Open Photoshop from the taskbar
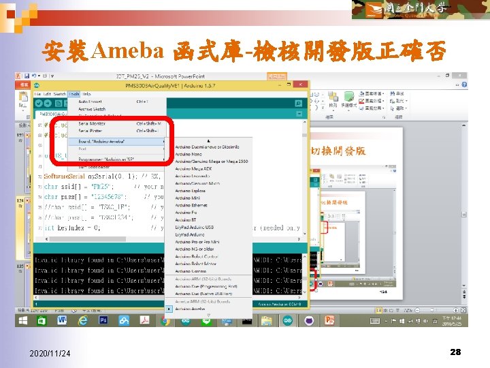490x368 pixels. (x=103, y=320)
